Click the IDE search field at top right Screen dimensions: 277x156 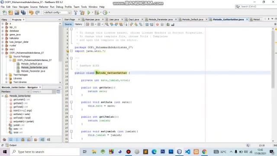256,6
